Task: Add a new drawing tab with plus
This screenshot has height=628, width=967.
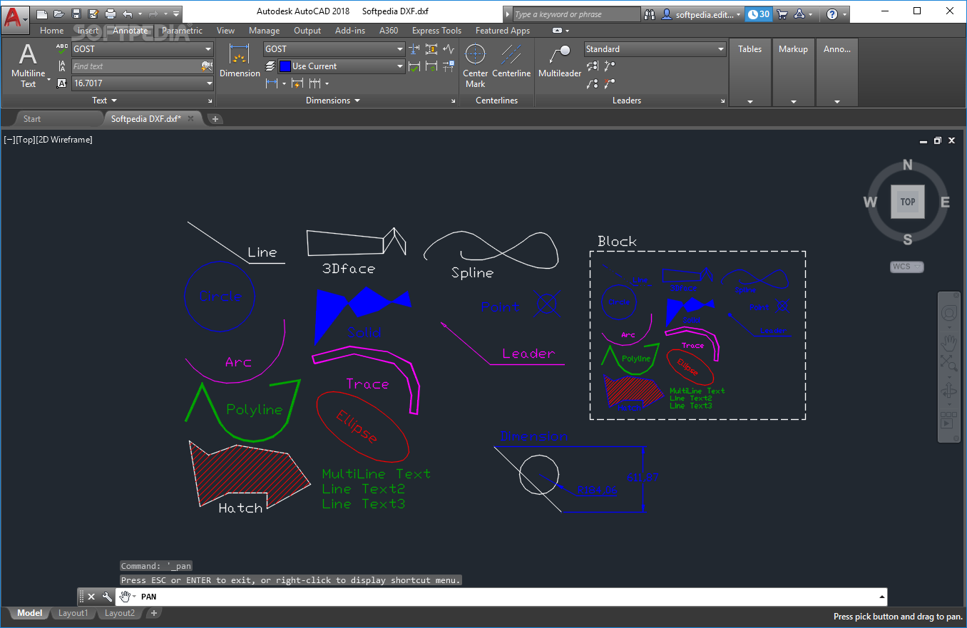Action: [x=215, y=119]
